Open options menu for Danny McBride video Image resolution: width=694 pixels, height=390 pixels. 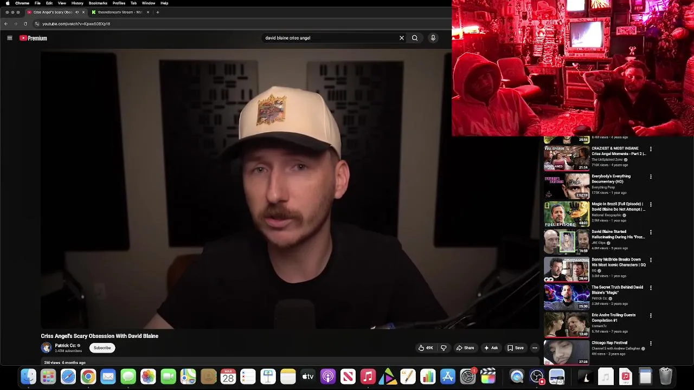[x=651, y=260]
